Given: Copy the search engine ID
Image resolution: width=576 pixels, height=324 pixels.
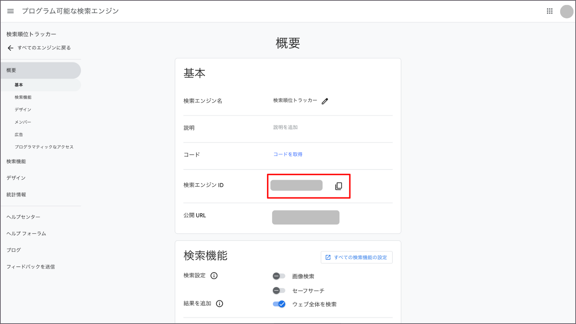Looking at the screenshot, I should 338,186.
